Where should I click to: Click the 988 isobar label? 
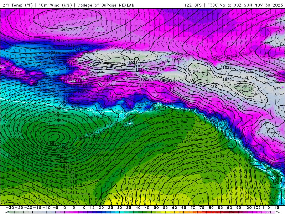coord(65,147)
